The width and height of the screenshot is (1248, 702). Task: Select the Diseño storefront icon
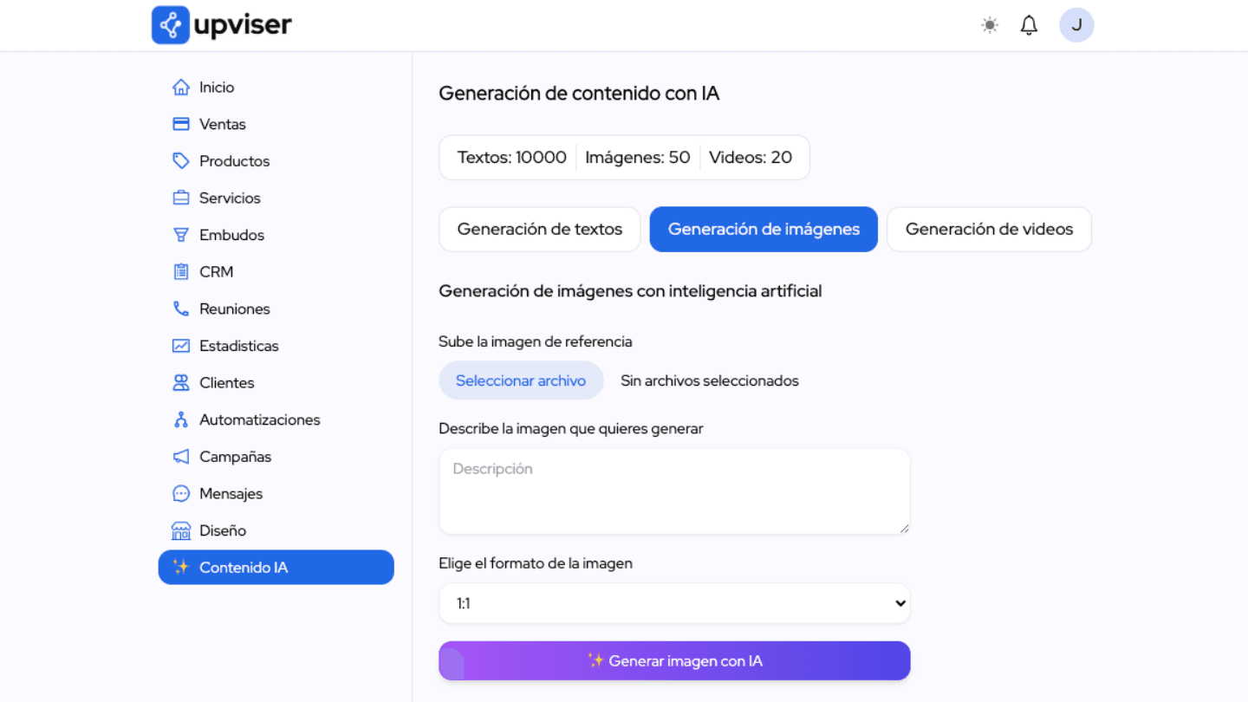pos(181,530)
